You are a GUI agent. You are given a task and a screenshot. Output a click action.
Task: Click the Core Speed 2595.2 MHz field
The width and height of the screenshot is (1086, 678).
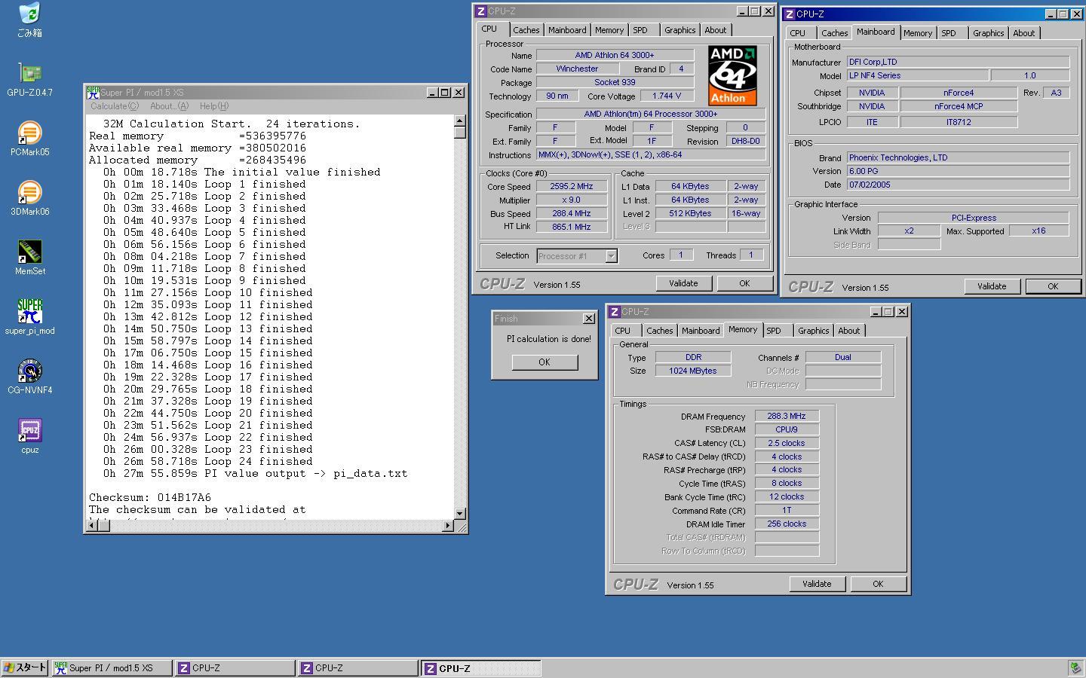click(x=572, y=186)
